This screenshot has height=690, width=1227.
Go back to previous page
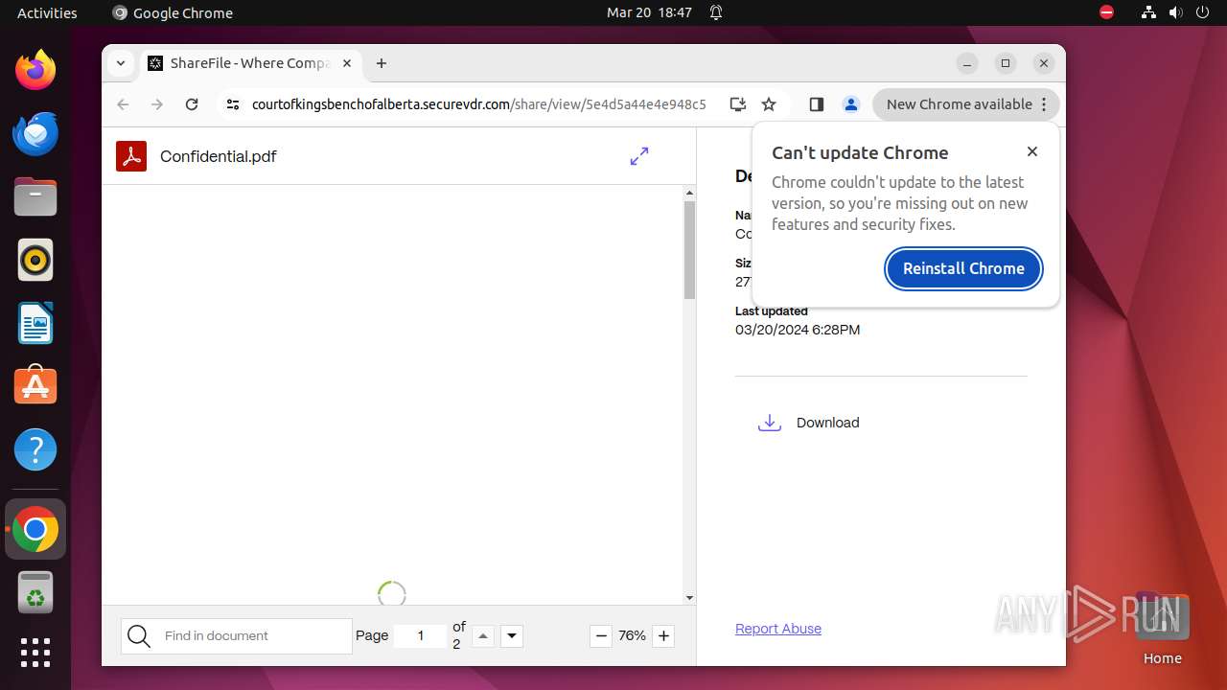point(123,104)
